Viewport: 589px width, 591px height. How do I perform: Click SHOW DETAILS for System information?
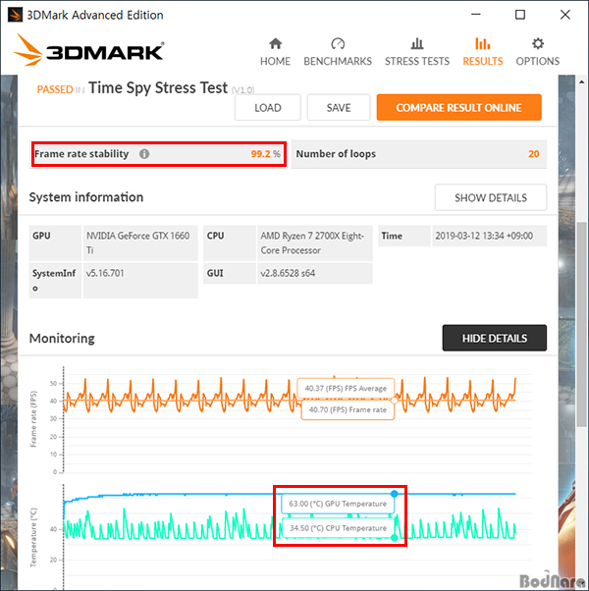coord(490,197)
